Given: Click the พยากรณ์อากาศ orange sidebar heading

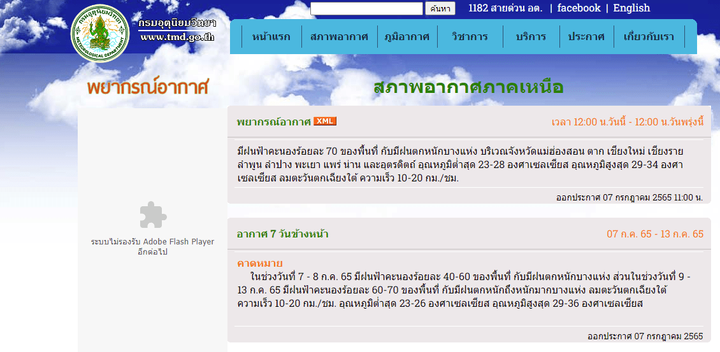Looking at the screenshot, I should pos(148,88).
